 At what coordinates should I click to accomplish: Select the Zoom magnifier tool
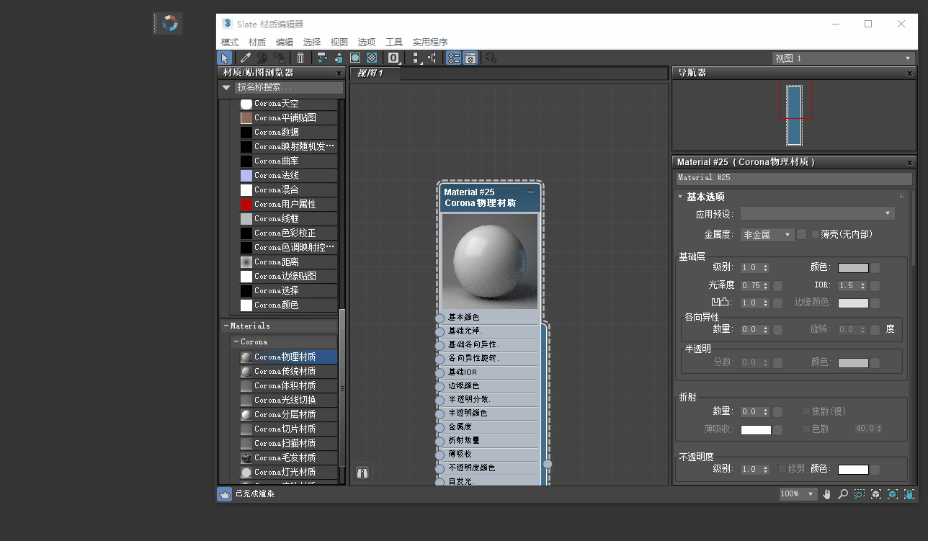pos(843,494)
